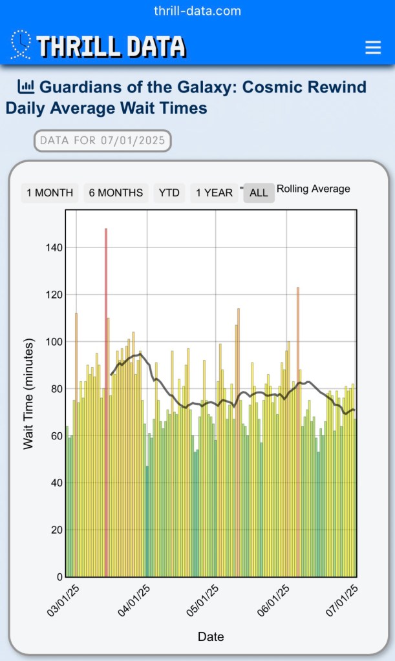Click the tallest red bar near 148 minutes
Image resolution: width=395 pixels, height=661 pixels.
pyautogui.click(x=106, y=401)
